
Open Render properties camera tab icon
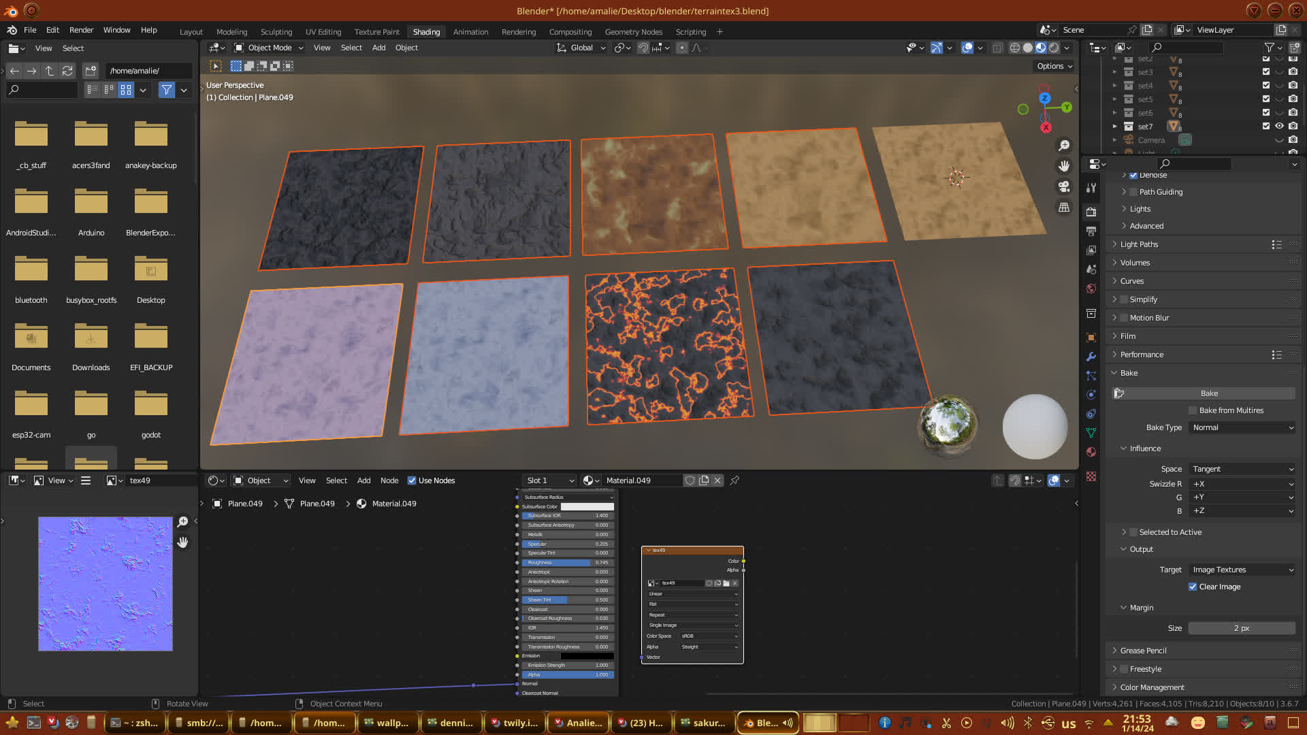(x=1091, y=212)
